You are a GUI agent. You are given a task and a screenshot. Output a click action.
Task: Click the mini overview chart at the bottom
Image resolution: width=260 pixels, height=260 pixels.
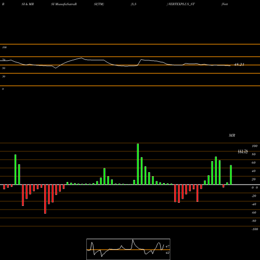click(128, 249)
